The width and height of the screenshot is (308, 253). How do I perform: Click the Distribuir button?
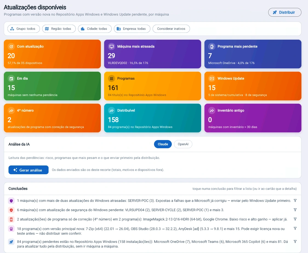pyautogui.click(x=285, y=12)
